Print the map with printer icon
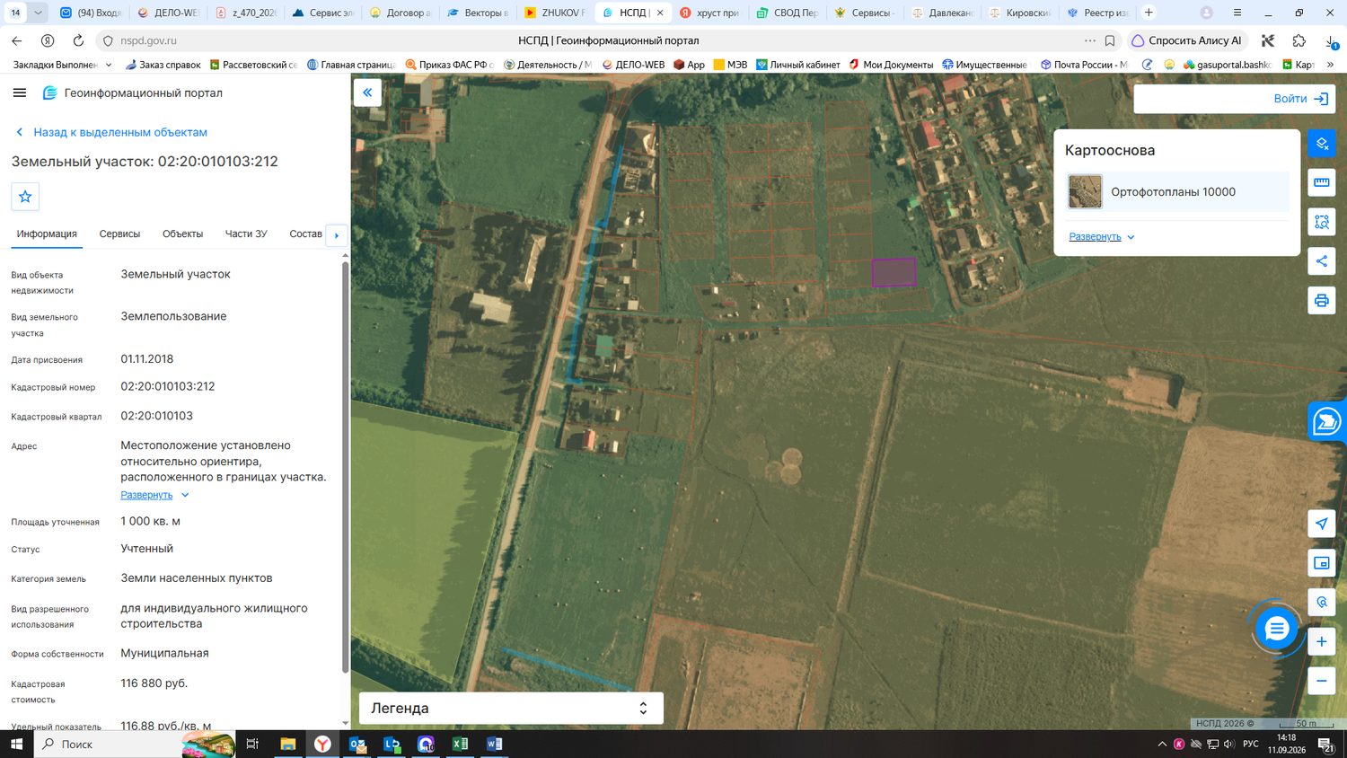The width and height of the screenshot is (1347, 758). (1322, 300)
